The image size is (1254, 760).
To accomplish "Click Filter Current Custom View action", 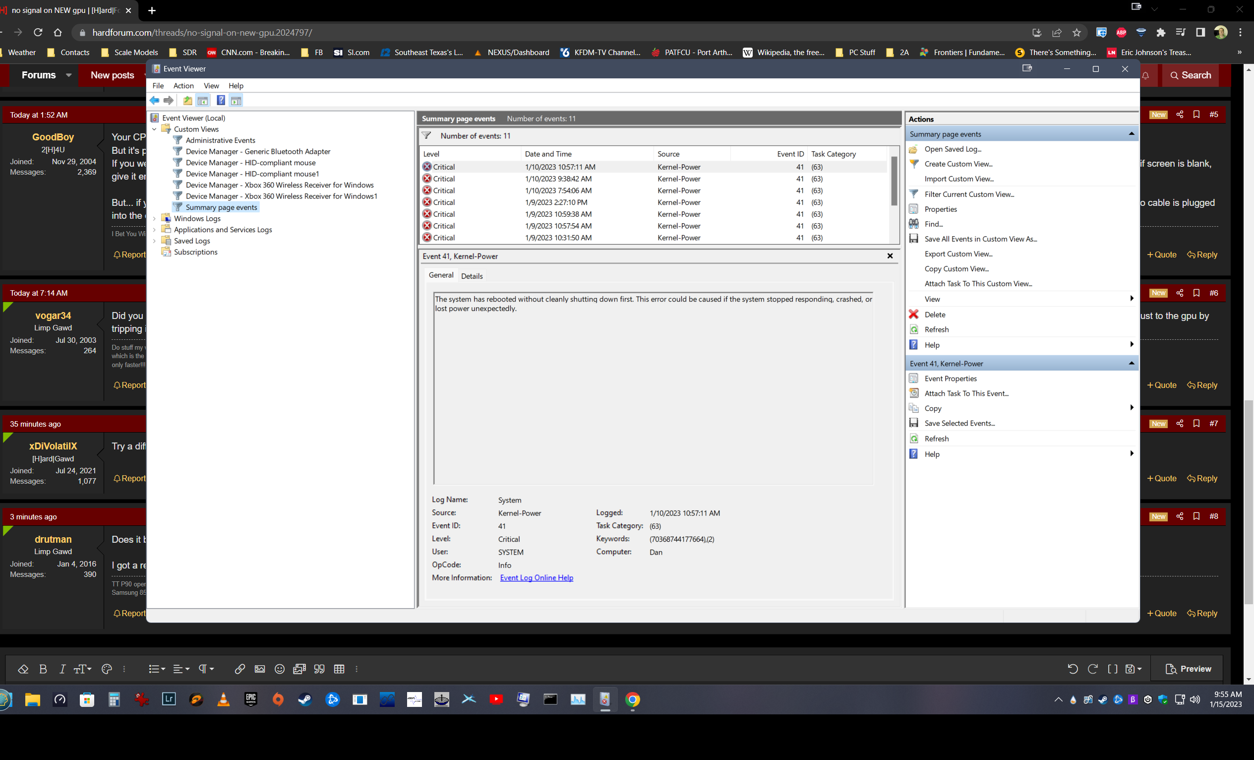I will (x=969, y=194).
